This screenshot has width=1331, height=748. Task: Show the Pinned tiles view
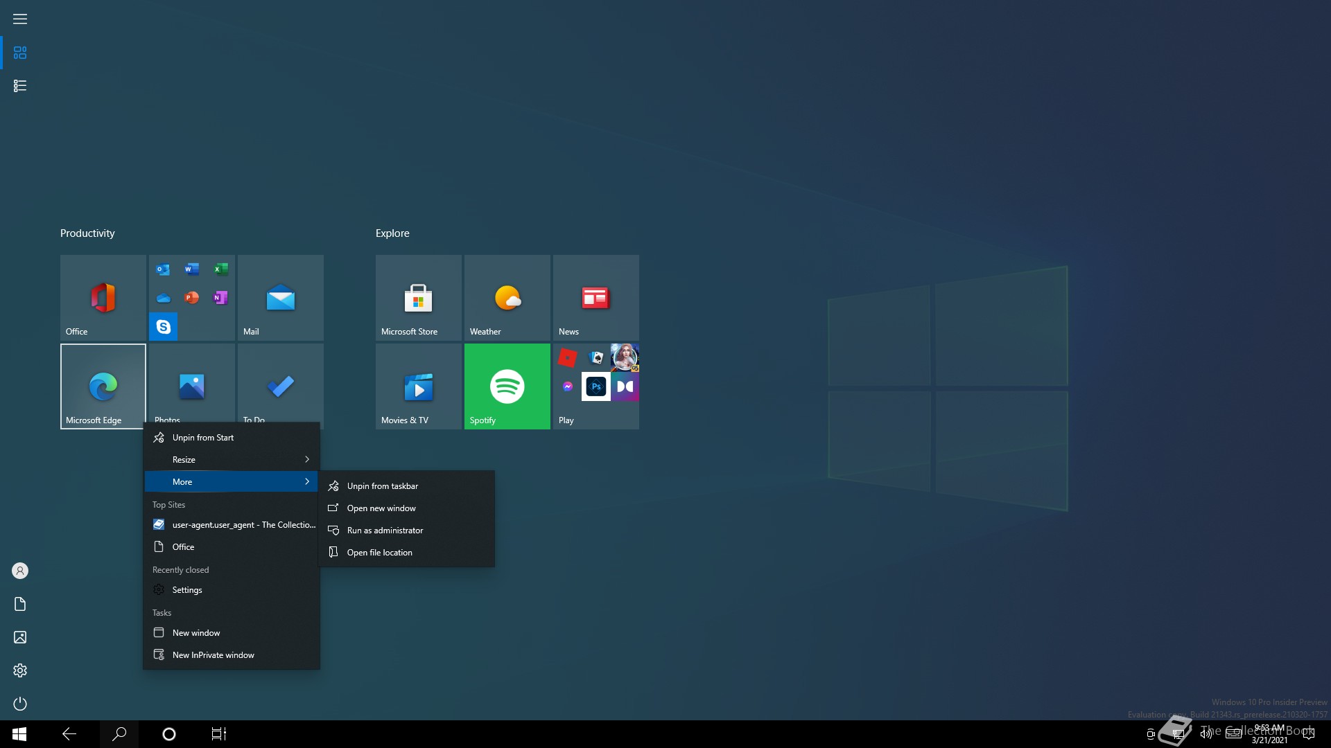click(x=20, y=53)
